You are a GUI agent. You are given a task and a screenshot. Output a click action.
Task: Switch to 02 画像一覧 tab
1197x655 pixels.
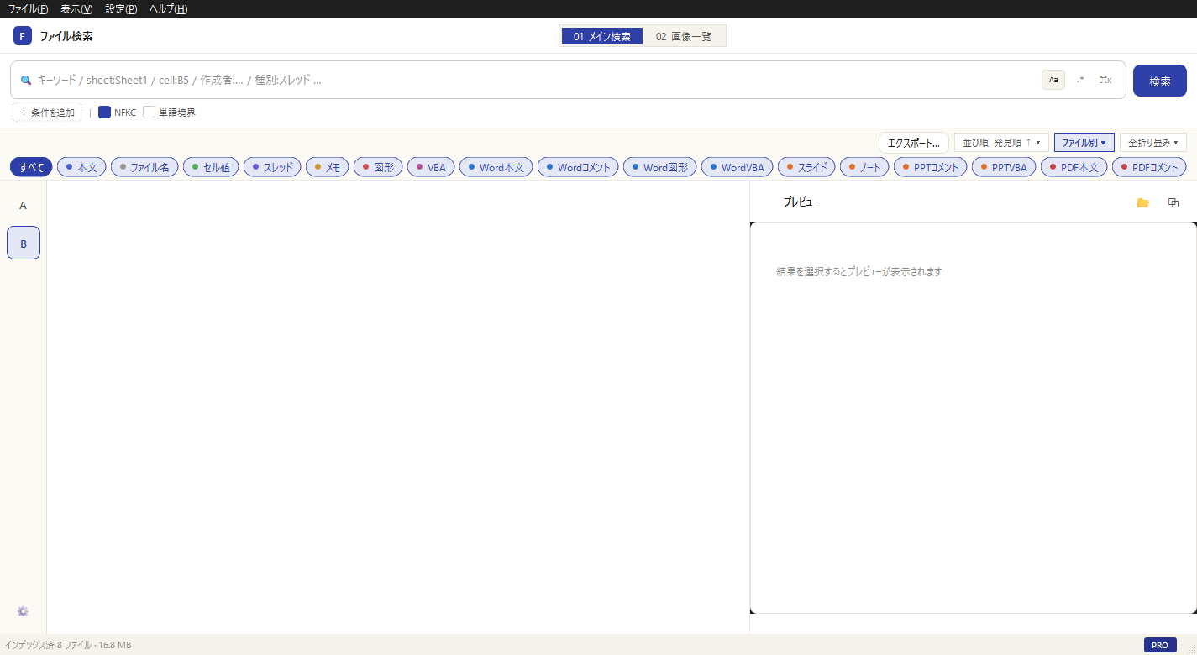pyautogui.click(x=684, y=36)
